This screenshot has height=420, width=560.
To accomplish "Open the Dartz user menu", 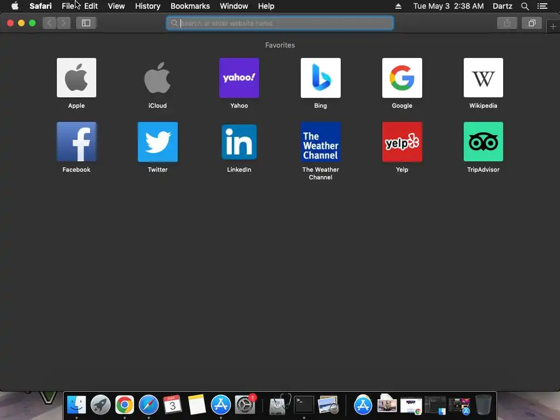I will click(x=502, y=6).
